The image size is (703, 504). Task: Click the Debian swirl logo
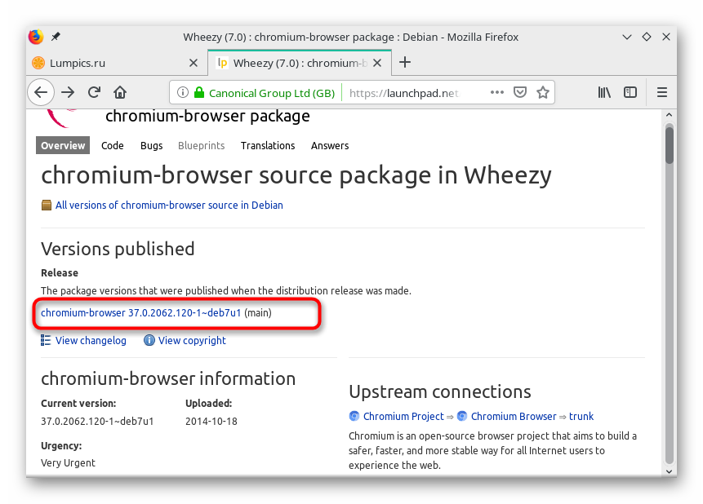(x=61, y=117)
